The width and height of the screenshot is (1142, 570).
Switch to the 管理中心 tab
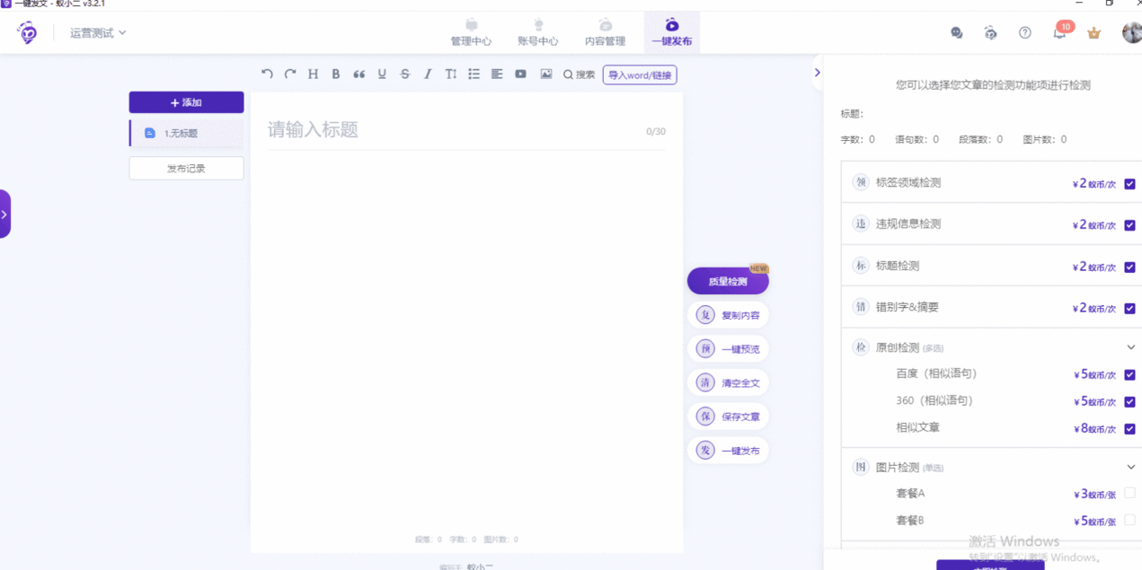click(x=471, y=32)
